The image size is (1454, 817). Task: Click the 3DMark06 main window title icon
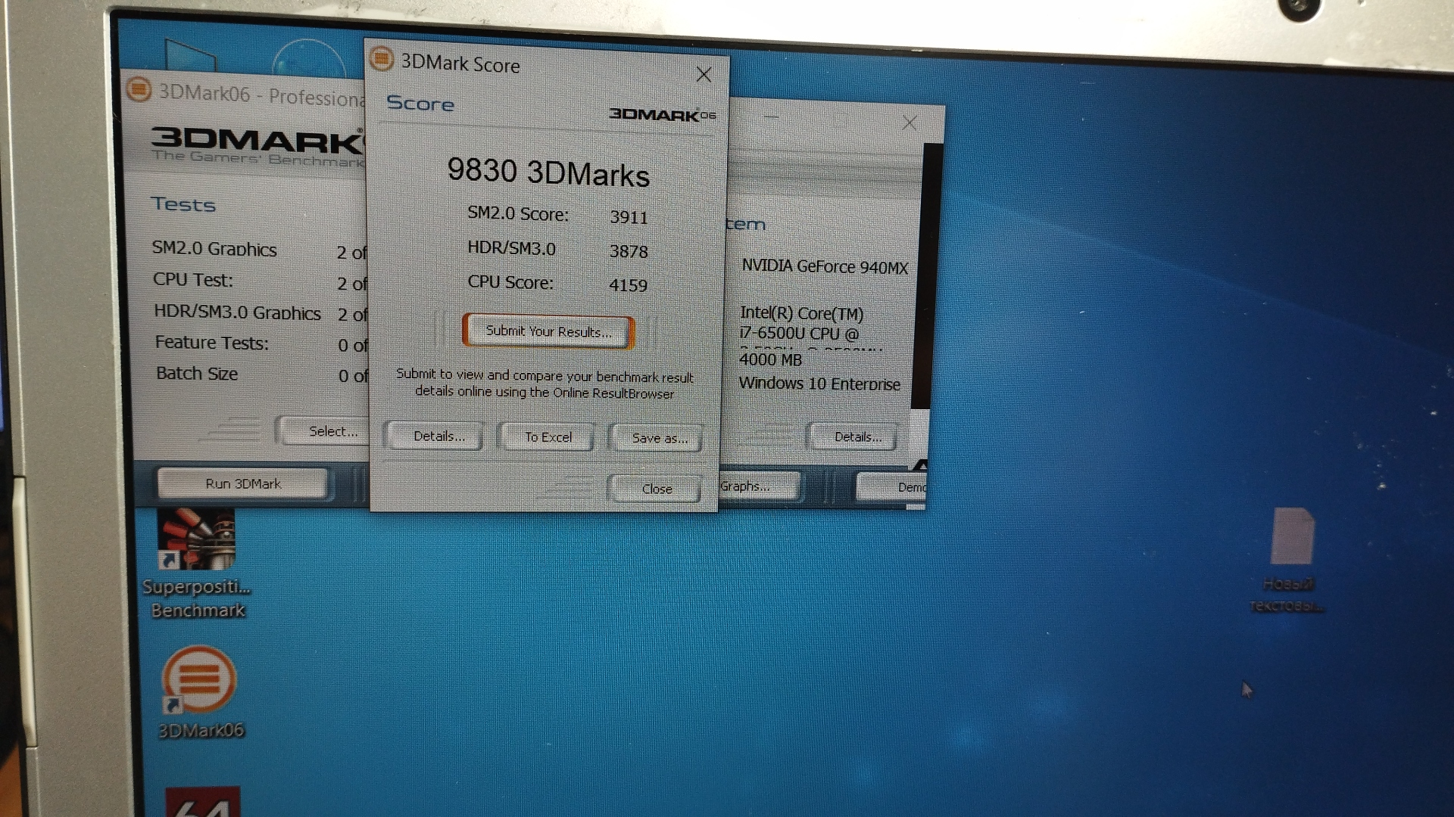point(139,89)
